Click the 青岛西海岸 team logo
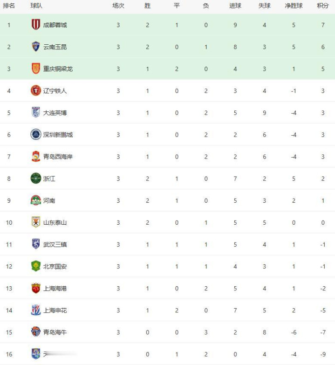Screen dimensions: 335x365 (x=36, y=157)
